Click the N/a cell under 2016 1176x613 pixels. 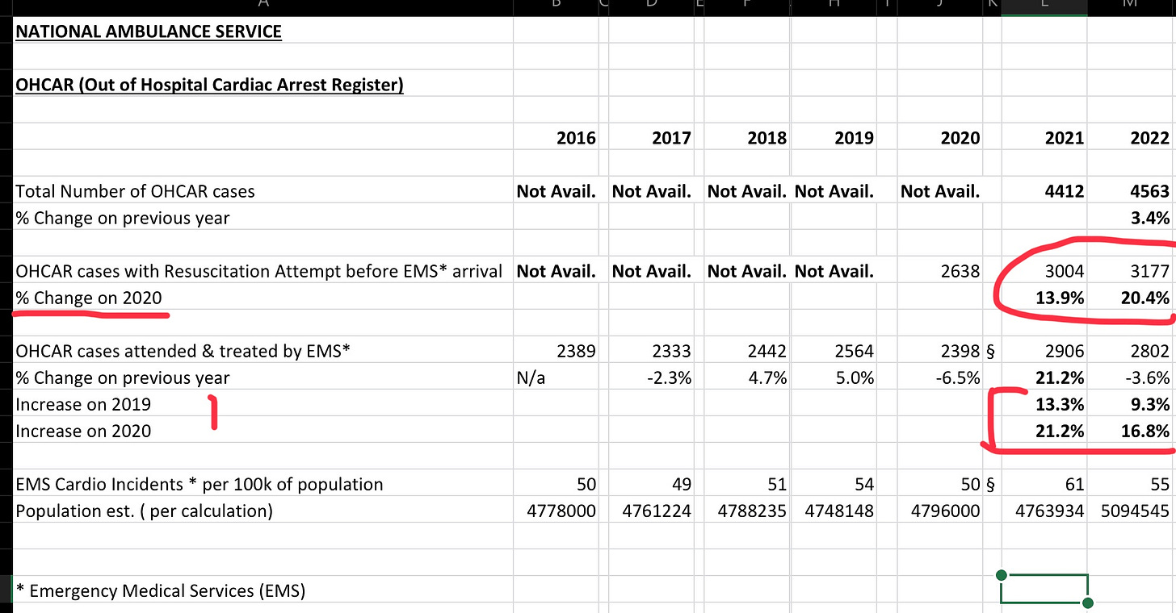[x=531, y=377]
